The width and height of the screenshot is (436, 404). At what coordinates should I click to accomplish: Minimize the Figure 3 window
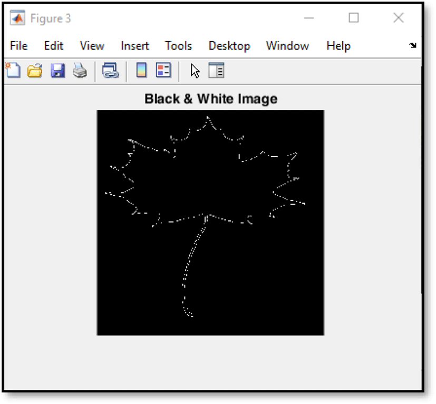coord(308,18)
